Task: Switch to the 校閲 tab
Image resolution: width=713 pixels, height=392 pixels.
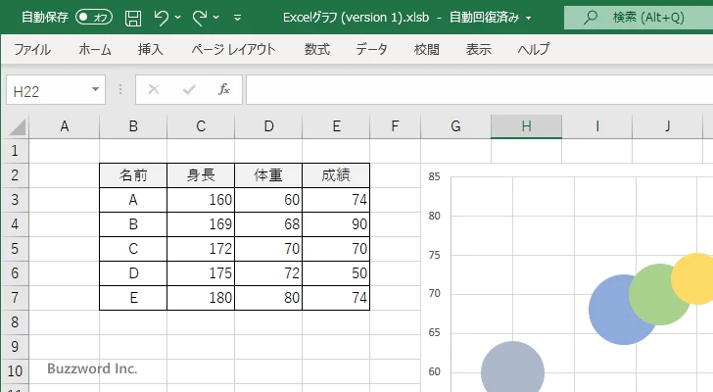Action: click(427, 49)
